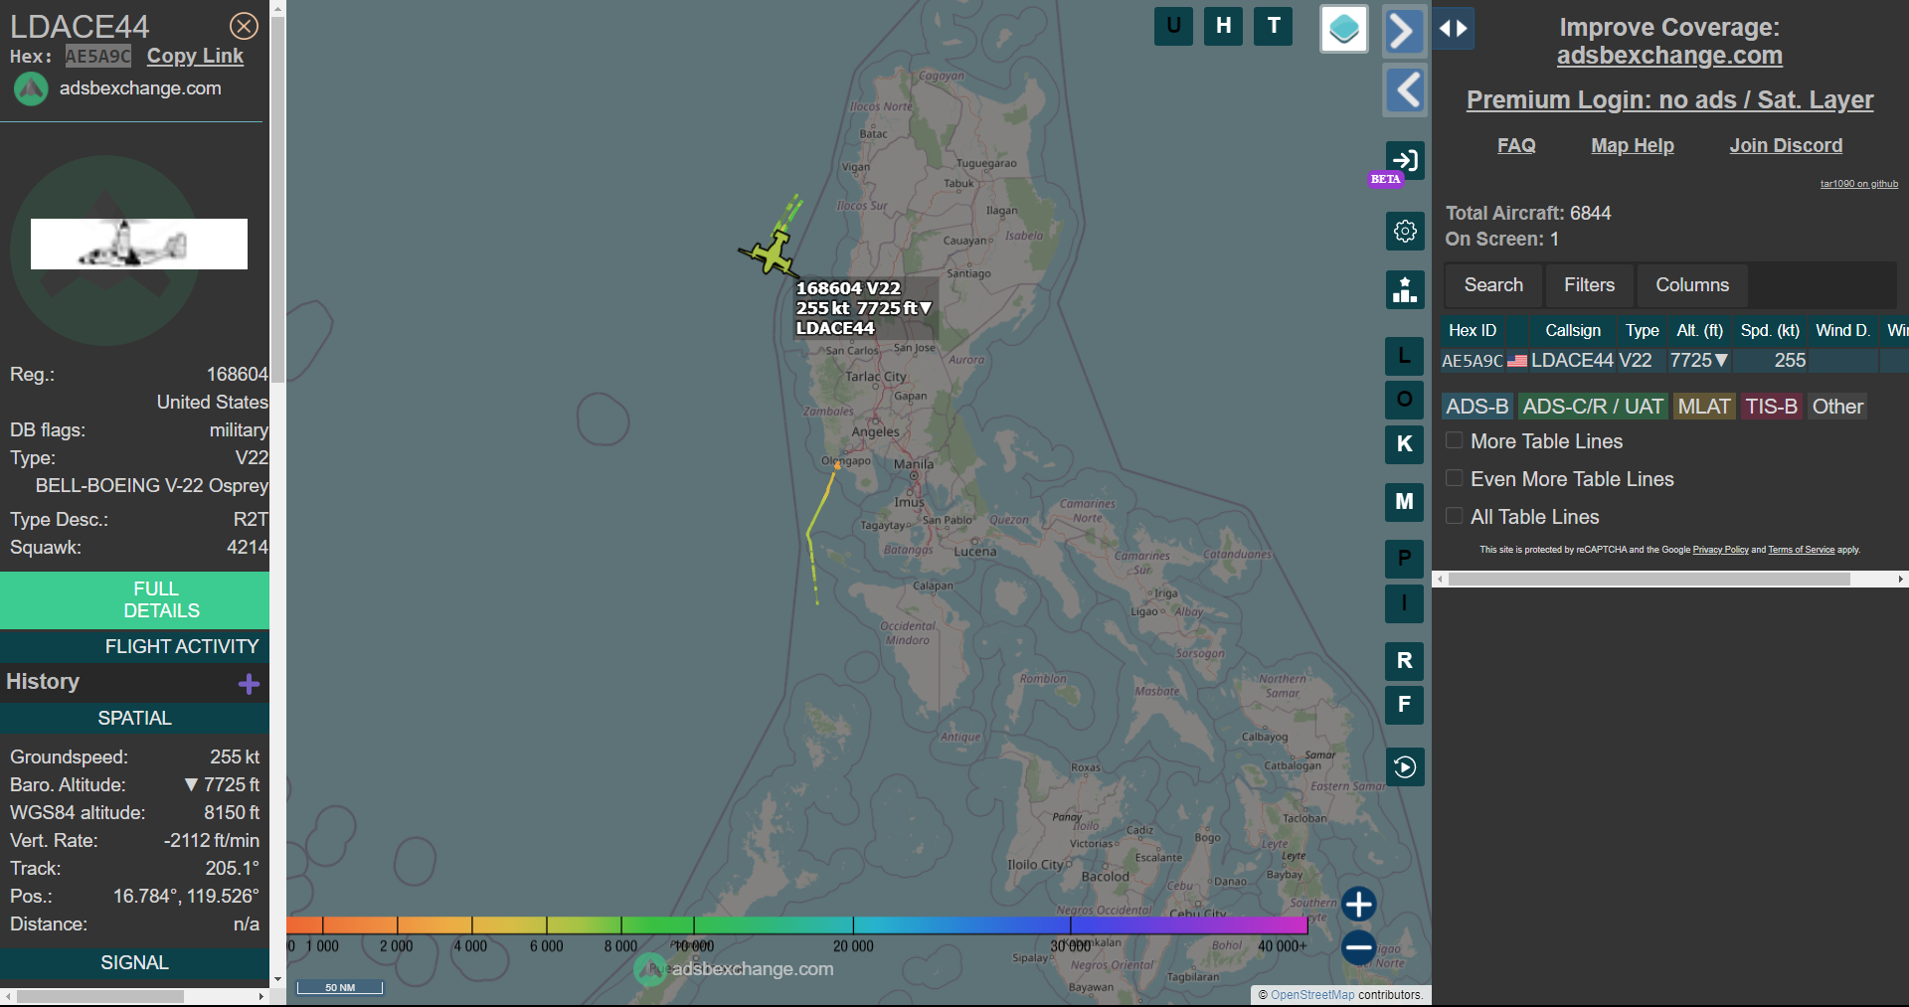Screen dimensions: 1909x1007
Task: Open the Terms of Service link
Action: tap(1801, 550)
